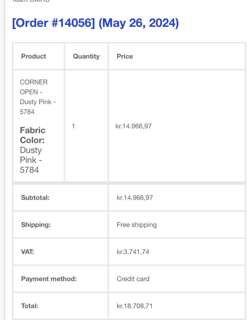Click the Subtotal label
The width and height of the screenshot is (252, 320).
coord(35,198)
